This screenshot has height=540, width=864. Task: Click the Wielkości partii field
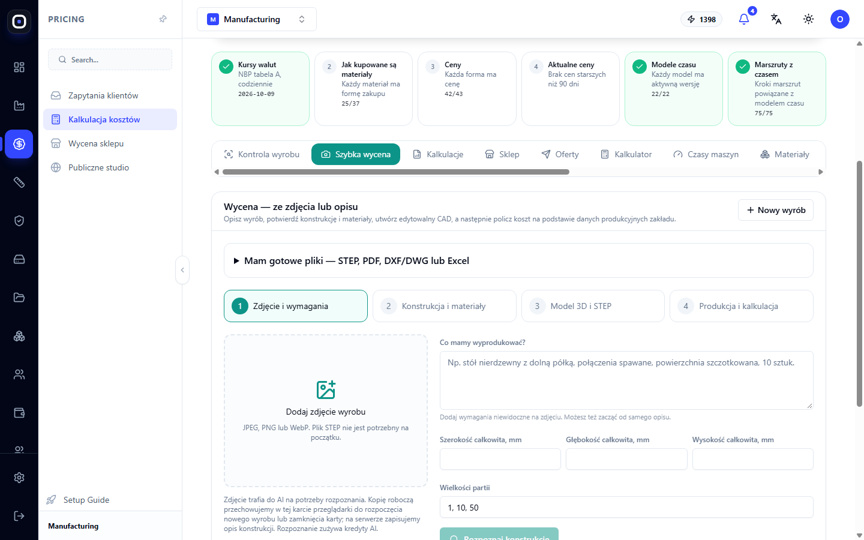coord(626,507)
